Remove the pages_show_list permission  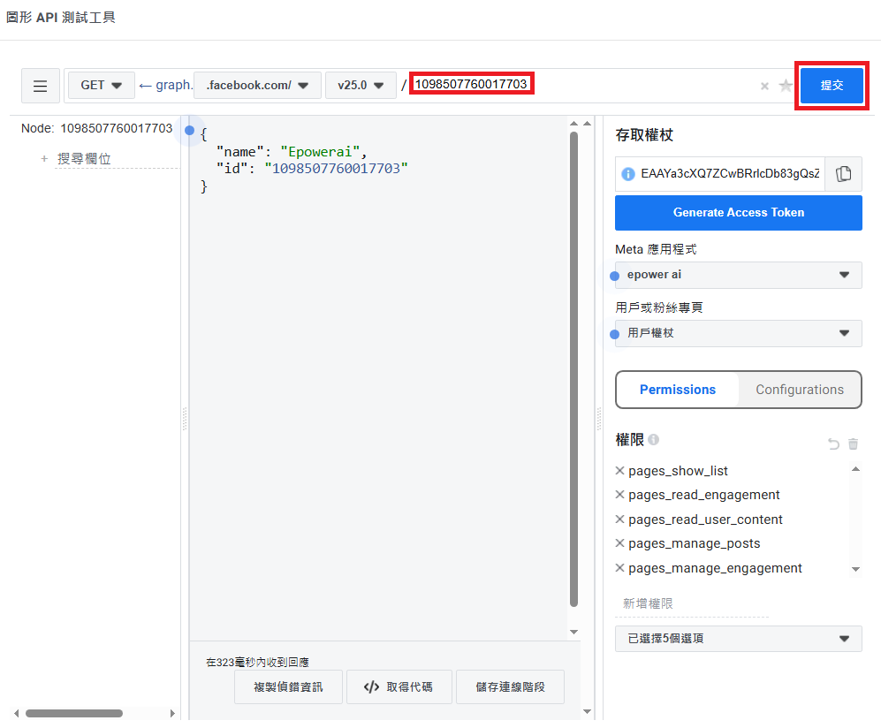pos(619,471)
